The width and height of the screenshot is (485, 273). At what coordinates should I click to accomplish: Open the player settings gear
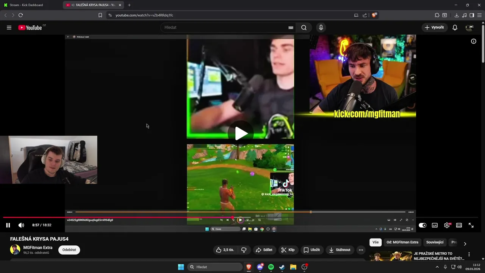(447, 225)
